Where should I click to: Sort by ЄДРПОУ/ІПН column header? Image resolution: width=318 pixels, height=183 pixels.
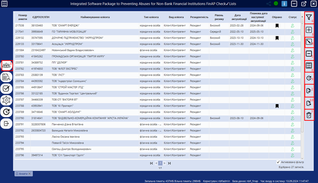pos(41,17)
